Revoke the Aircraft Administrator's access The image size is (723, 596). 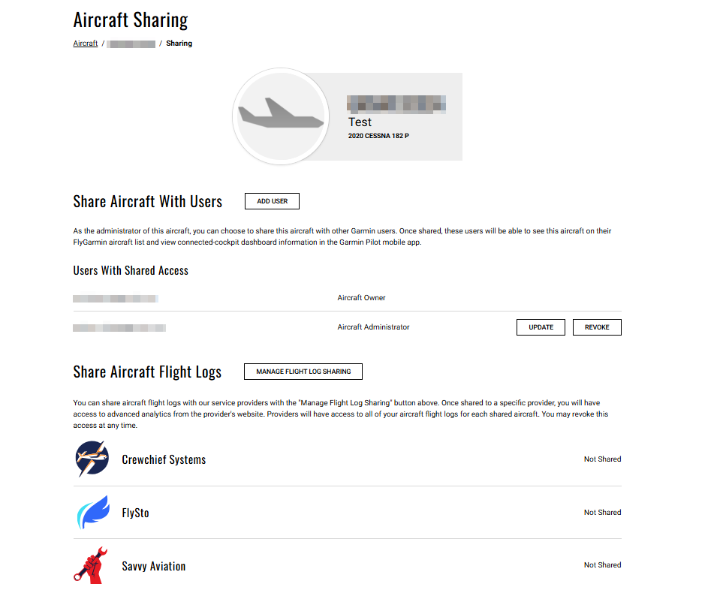pyautogui.click(x=597, y=327)
